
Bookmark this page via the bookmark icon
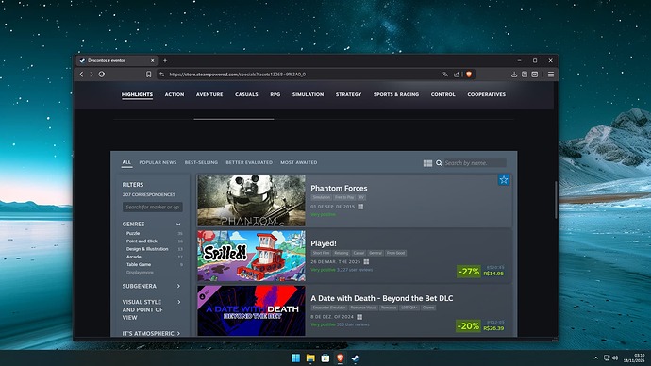[x=148, y=75]
